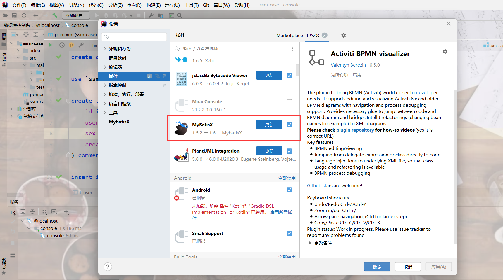The image size is (503, 280).
Task: Click the wrench settings toolbar icon
Action: [151, 15]
